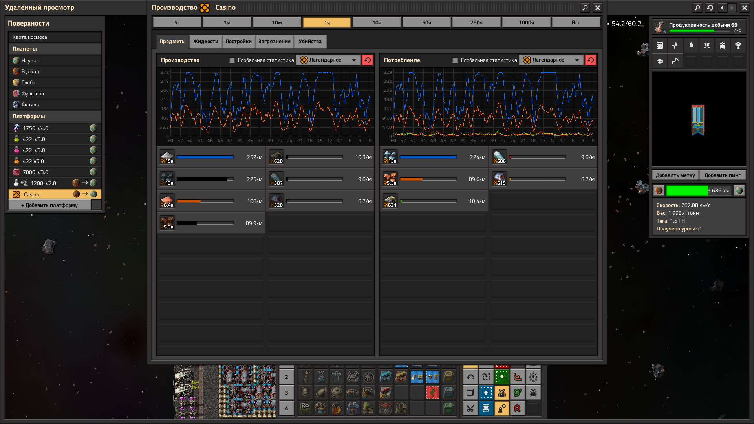Click the search icon in Production window

[x=585, y=7]
